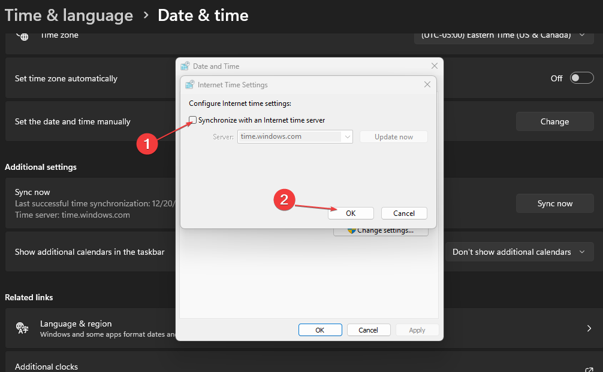Open Language & region settings
Image resolution: width=603 pixels, height=372 pixels.
(x=301, y=328)
